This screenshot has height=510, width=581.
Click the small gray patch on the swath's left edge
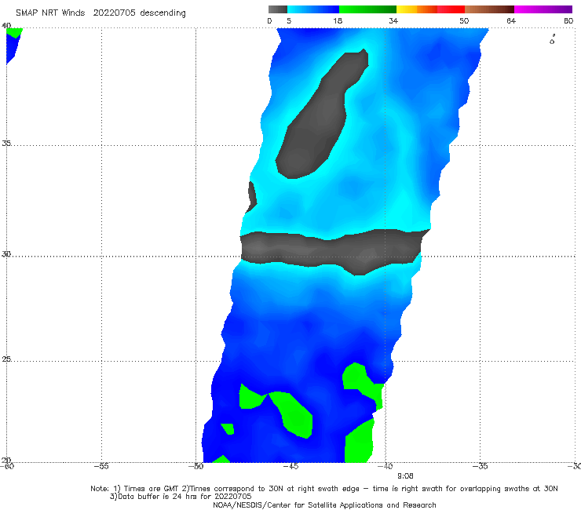[251, 197]
